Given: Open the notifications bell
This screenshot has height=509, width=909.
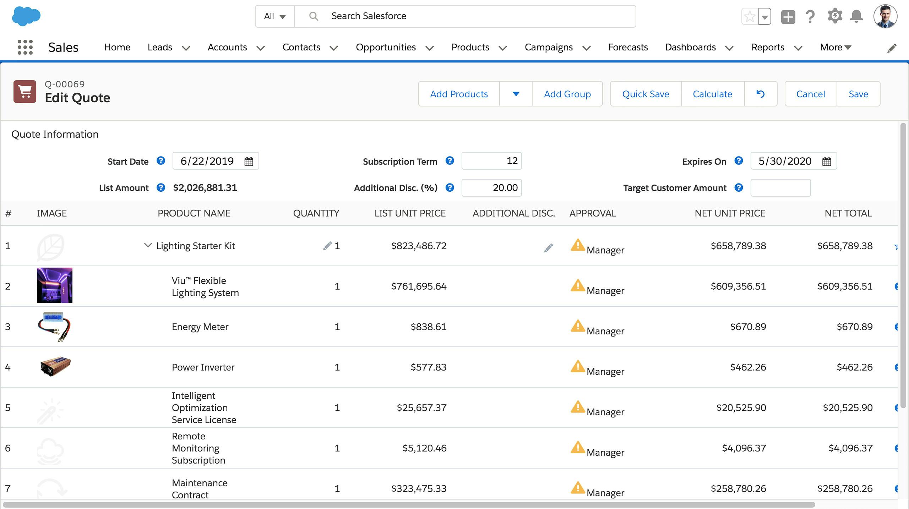Looking at the screenshot, I should click(856, 16).
